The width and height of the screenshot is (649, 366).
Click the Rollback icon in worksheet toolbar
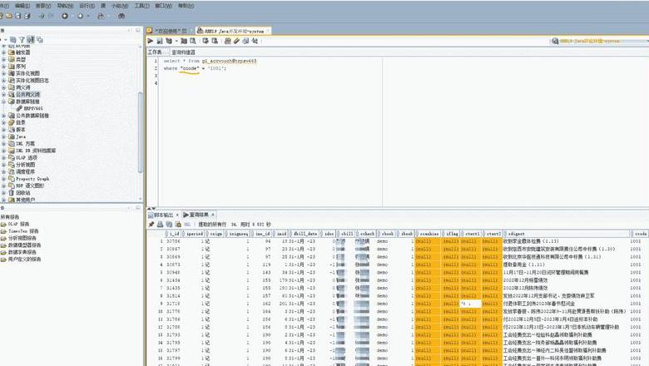point(215,41)
